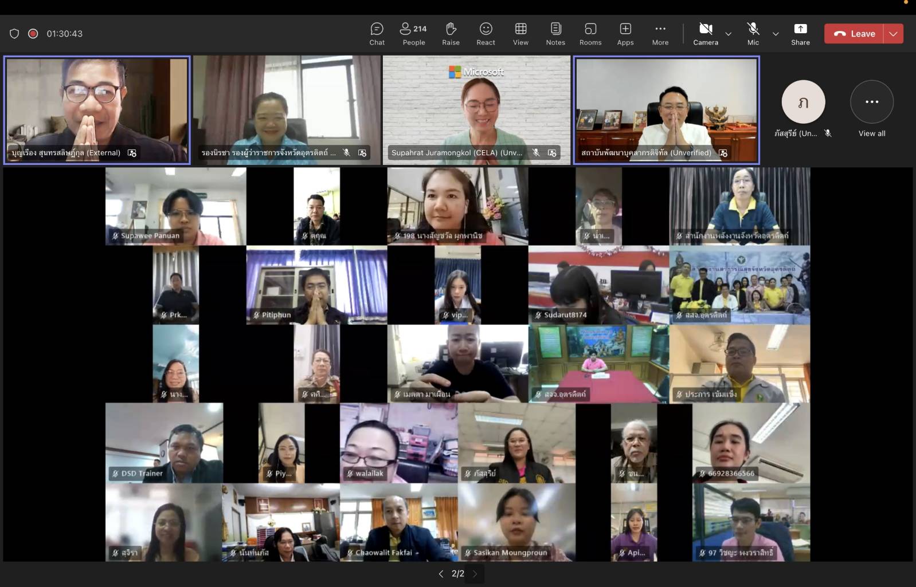Screen dimensions: 916x587
Task: Click the Share screen button
Action: 800,34
